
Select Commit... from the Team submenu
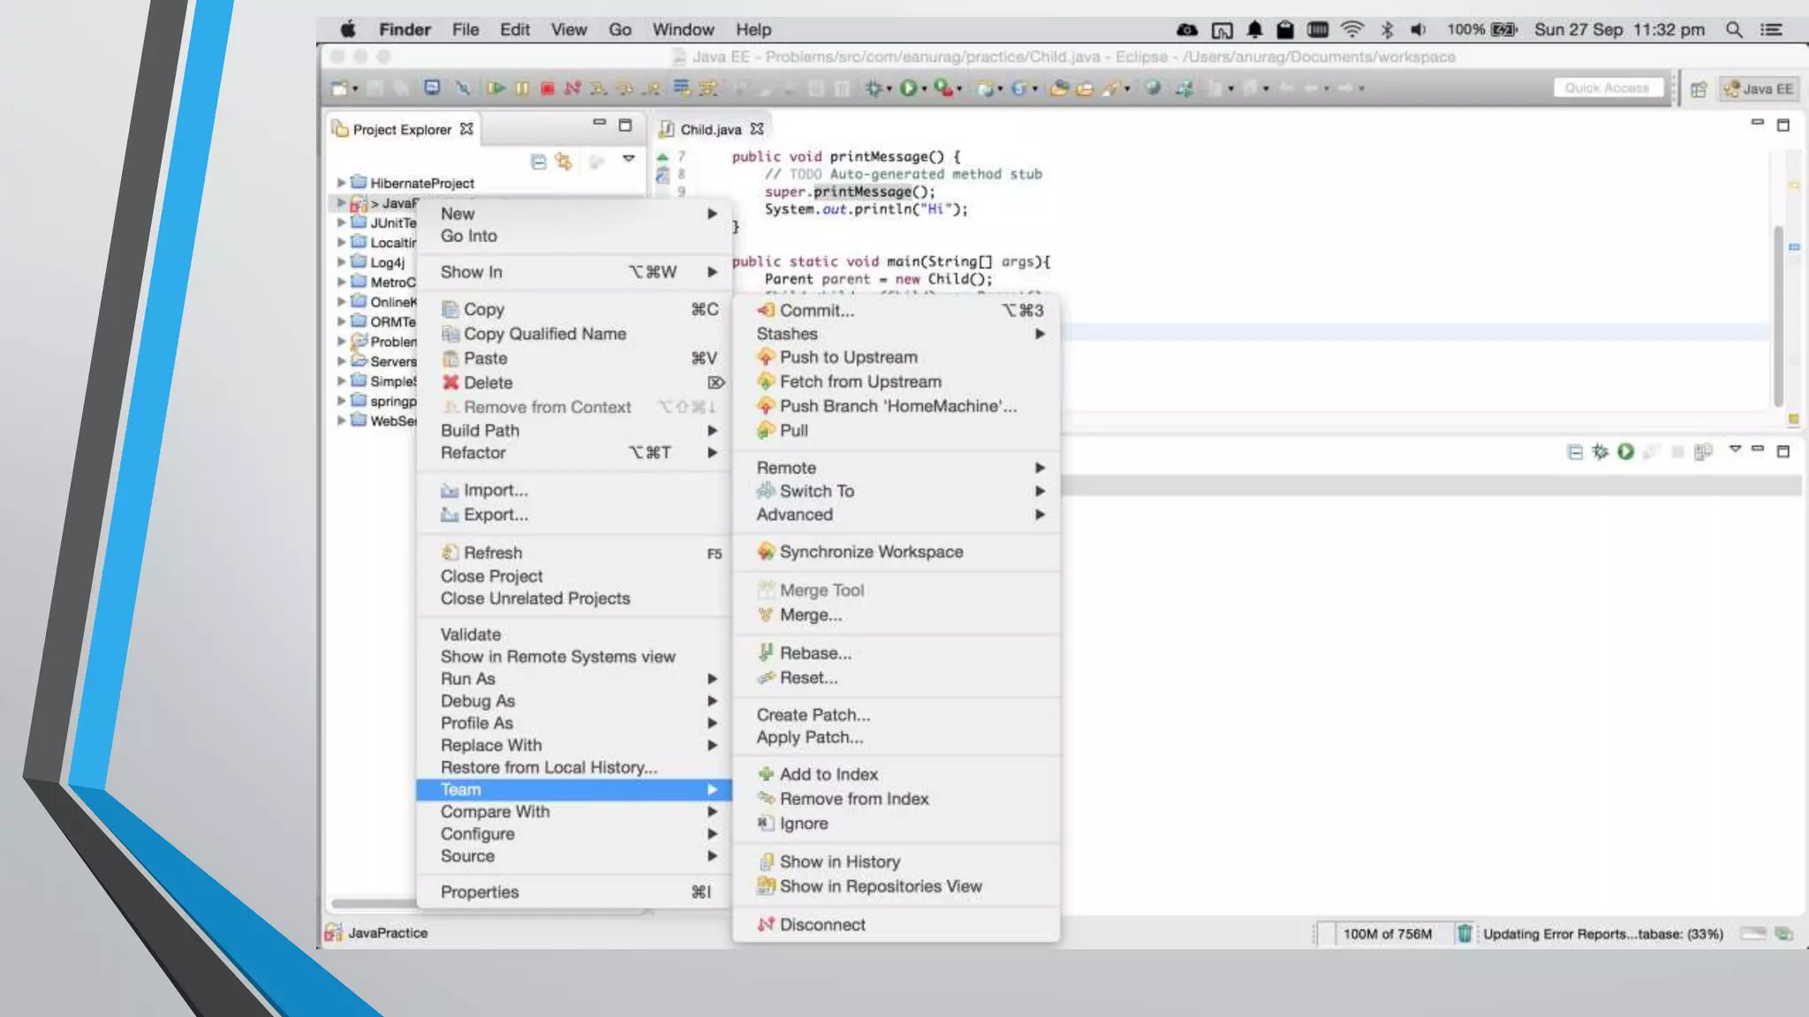point(816,311)
